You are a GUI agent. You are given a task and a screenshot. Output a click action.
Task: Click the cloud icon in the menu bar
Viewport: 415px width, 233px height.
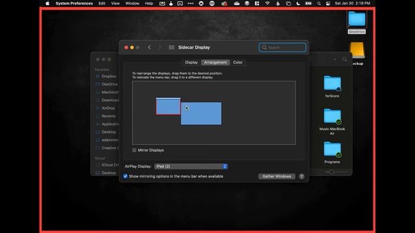(x=237, y=3)
